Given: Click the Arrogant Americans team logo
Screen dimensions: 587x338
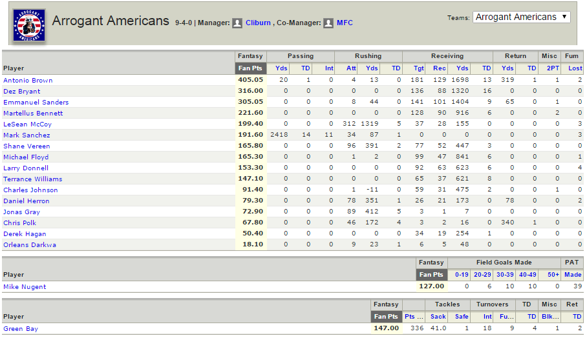Looking at the screenshot, I should [29, 25].
